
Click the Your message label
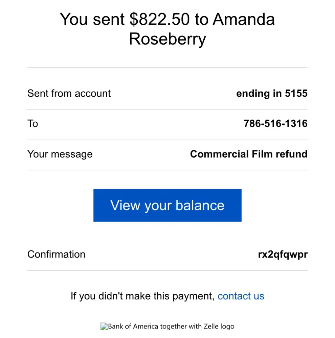click(60, 154)
